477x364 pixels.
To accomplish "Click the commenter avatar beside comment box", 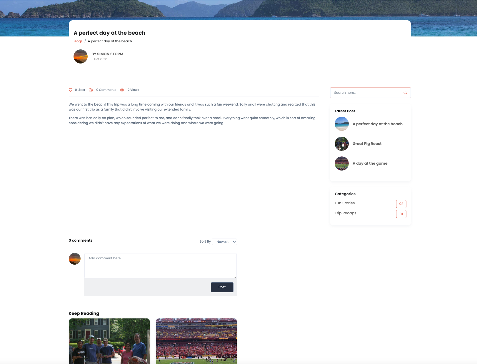I will coord(75,259).
